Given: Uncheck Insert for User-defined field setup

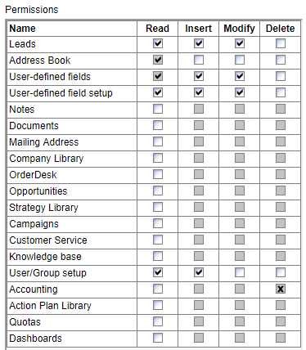Looking at the screenshot, I should (199, 92).
